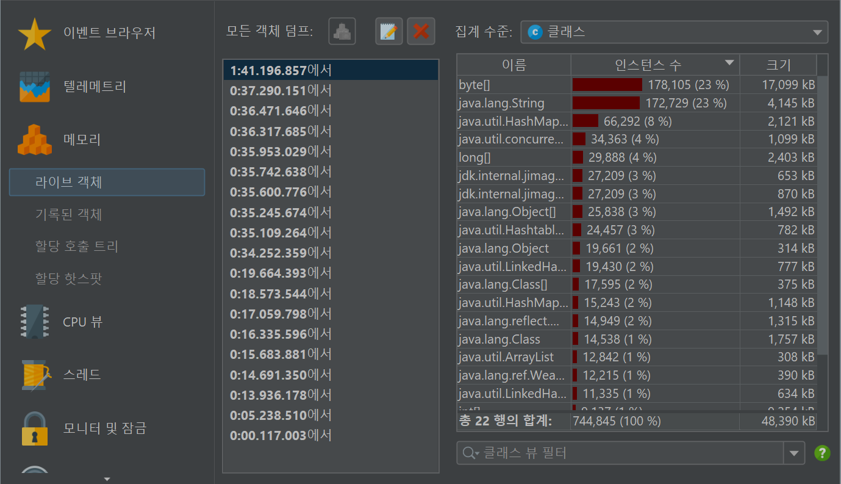Sort by the 인스턴스 수 column header
This screenshot has height=484, width=841.
[655, 65]
